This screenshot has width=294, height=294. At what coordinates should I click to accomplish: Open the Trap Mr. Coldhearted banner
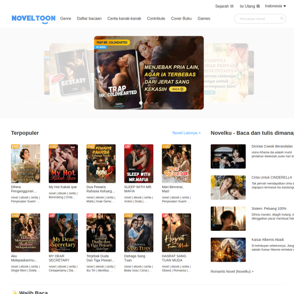tap(149, 73)
